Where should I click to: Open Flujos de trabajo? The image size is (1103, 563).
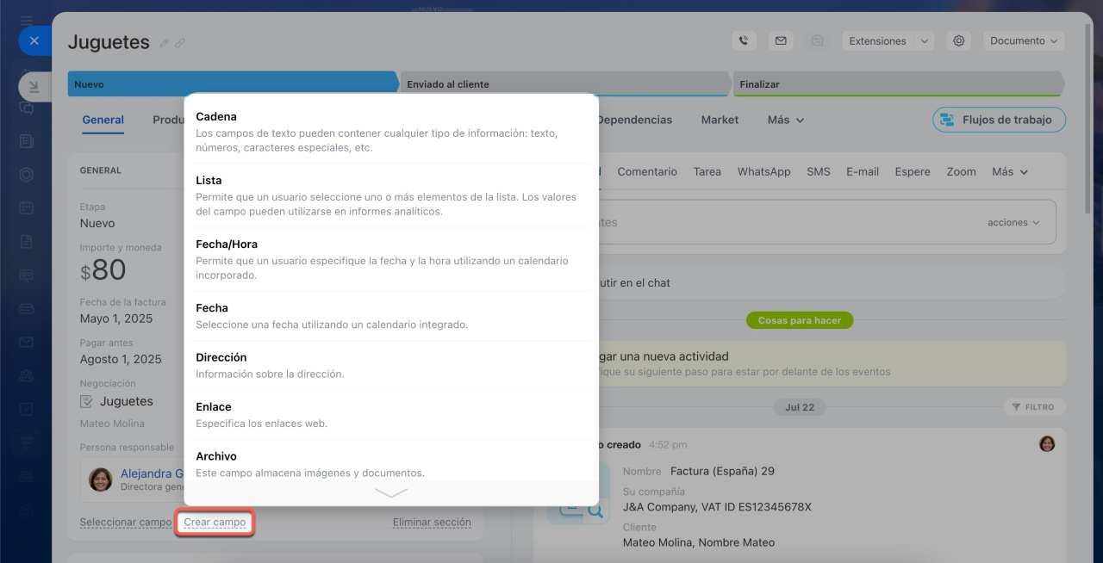999,120
